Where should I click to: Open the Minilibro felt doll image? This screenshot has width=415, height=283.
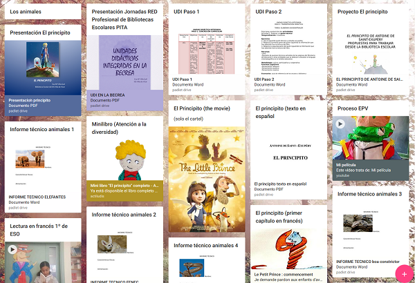[x=124, y=160]
